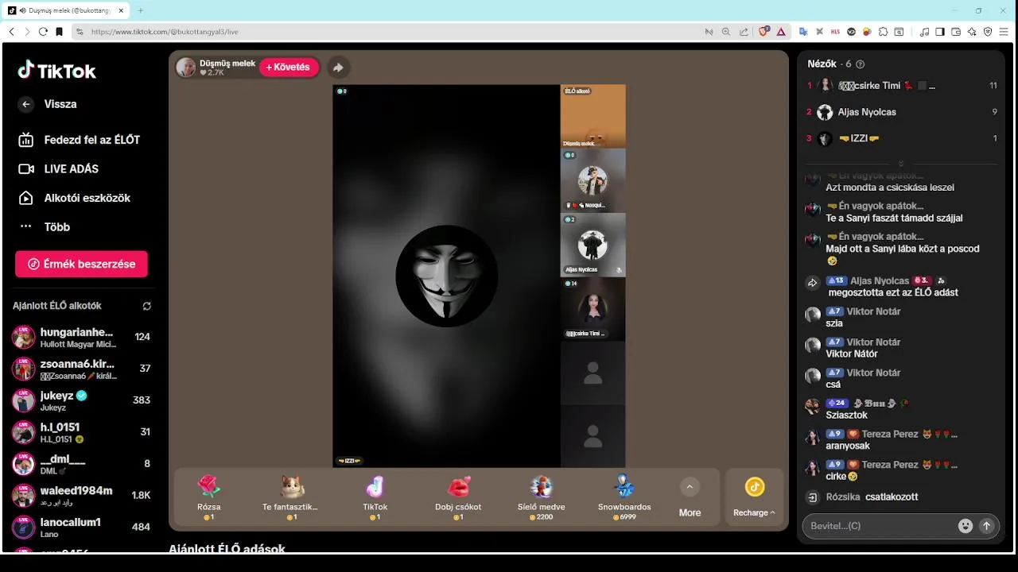This screenshot has width=1018, height=572.
Task: Open Brave Shields lion icon
Action: tap(763, 32)
